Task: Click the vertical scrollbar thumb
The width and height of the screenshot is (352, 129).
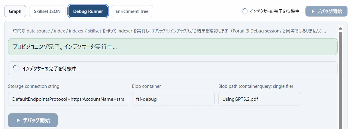Action: pyautogui.click(x=340, y=78)
